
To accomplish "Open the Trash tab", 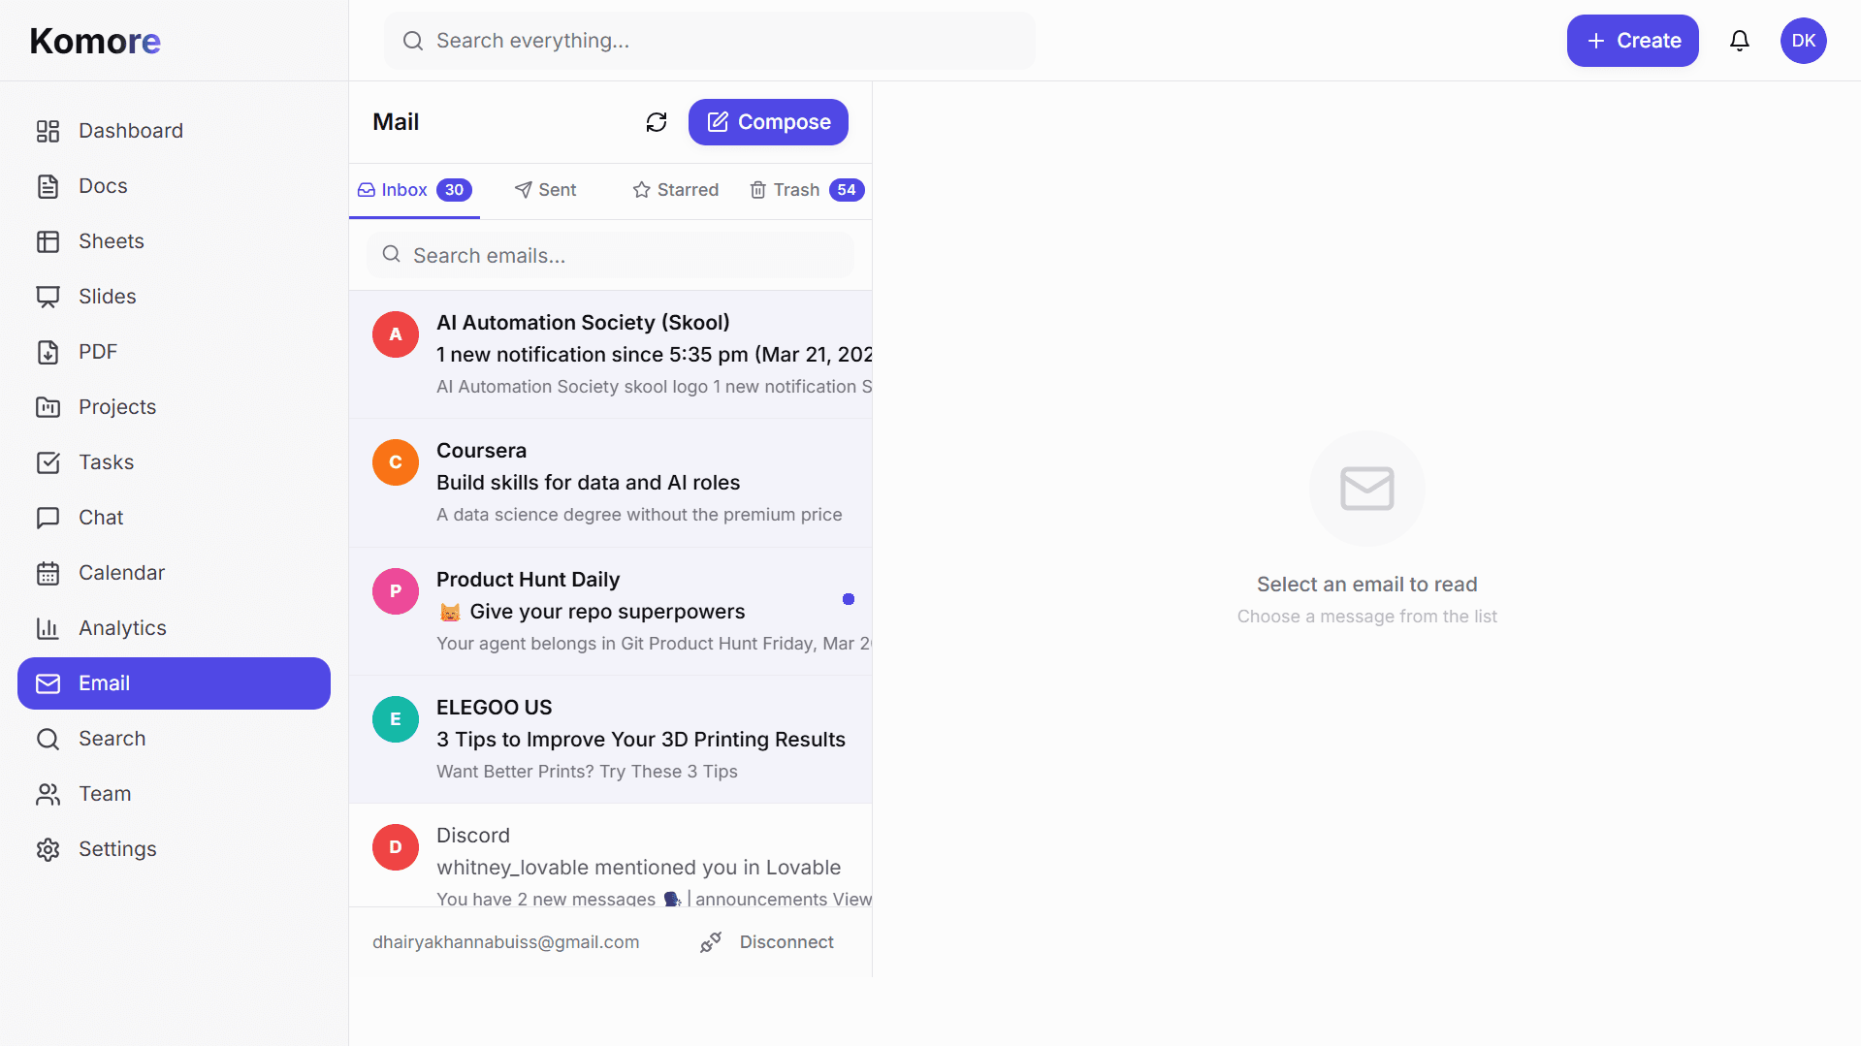I will [x=796, y=189].
